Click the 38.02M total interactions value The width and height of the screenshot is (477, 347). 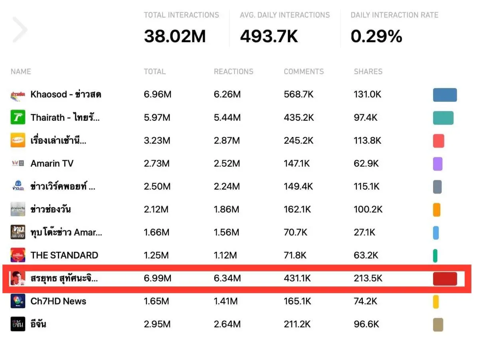click(175, 37)
